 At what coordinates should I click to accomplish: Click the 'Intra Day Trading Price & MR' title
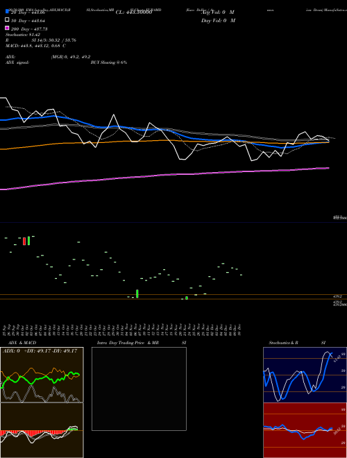click(x=128, y=343)
